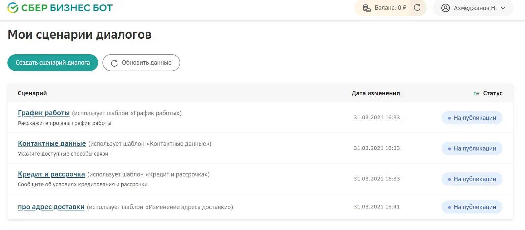Click the Ахмеджанов Н. user name
Screen dimensions: 525x230
475,8
